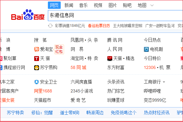The height and width of the screenshot is (122, 183).
Task: Open the 凤凰网·头条 link
Action: click(x=84, y=40)
